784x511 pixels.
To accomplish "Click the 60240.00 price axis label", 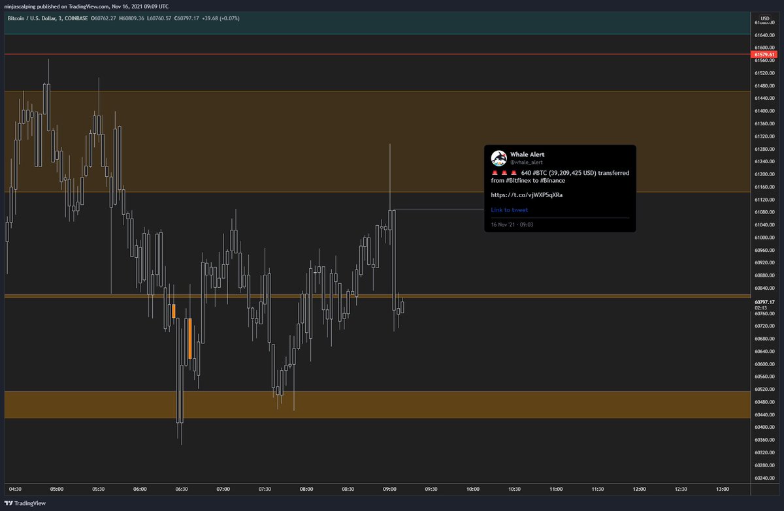I will (x=763, y=478).
